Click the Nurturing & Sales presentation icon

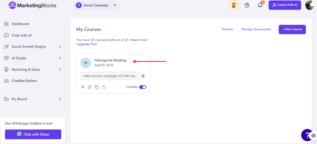point(6,70)
